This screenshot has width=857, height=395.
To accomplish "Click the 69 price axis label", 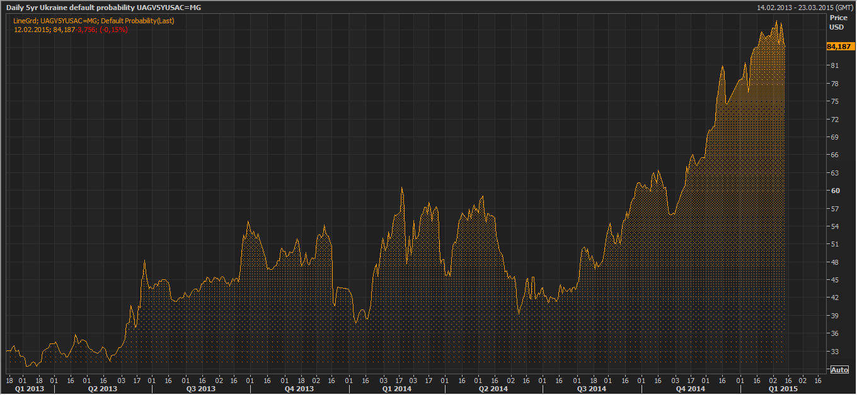I will coord(834,137).
